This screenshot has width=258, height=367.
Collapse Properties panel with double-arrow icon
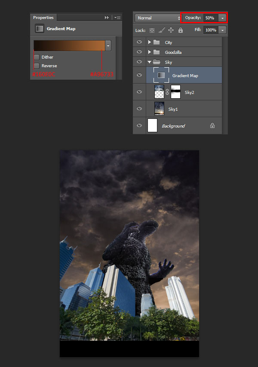pos(107,18)
